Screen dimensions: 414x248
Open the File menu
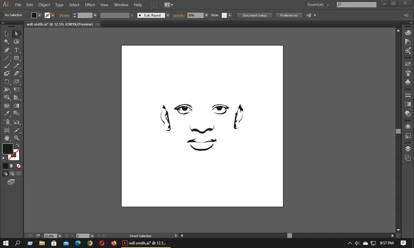tap(18, 5)
